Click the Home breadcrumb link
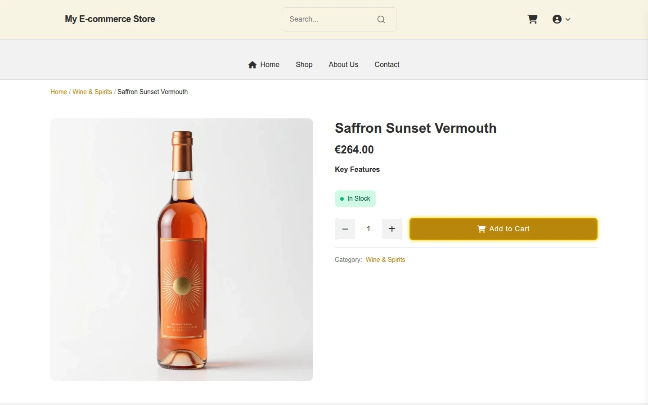 tap(58, 92)
